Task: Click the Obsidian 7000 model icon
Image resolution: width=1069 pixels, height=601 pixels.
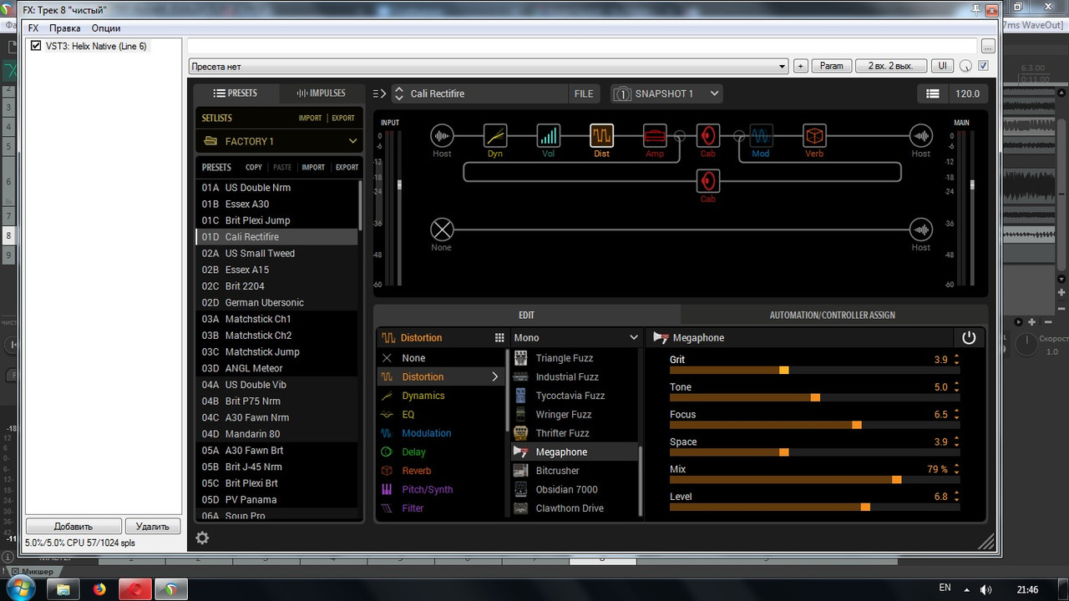Action: (521, 489)
